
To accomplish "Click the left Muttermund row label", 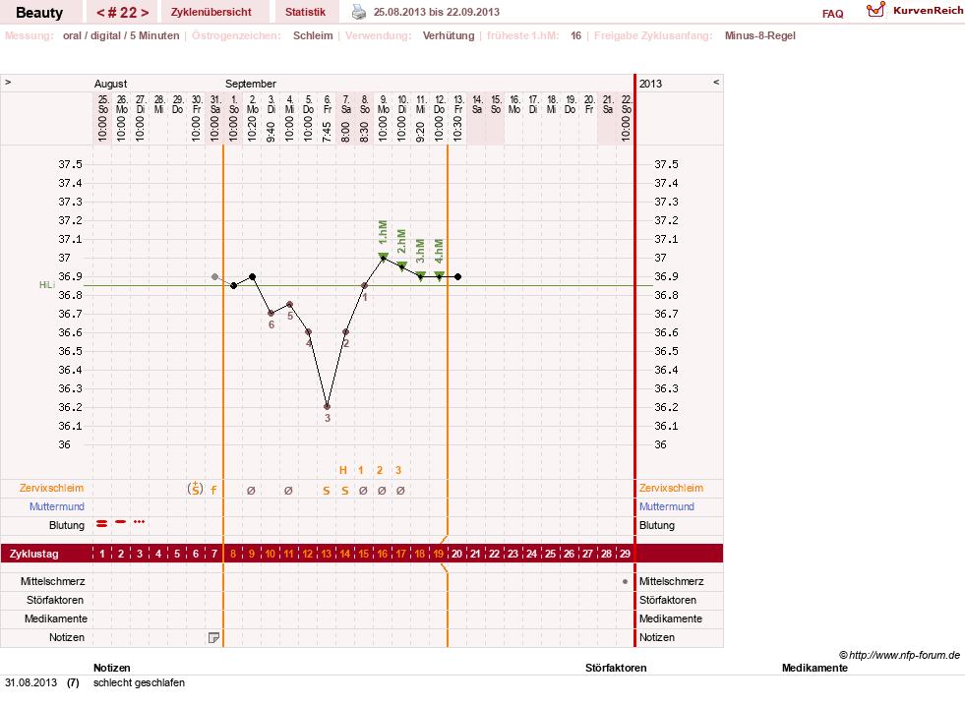I will pyautogui.click(x=57, y=506).
